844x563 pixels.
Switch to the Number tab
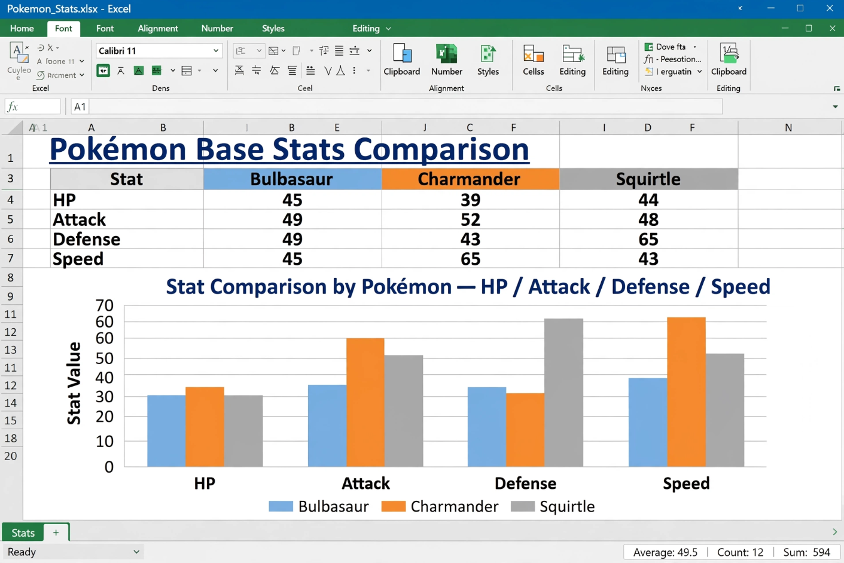(x=217, y=28)
